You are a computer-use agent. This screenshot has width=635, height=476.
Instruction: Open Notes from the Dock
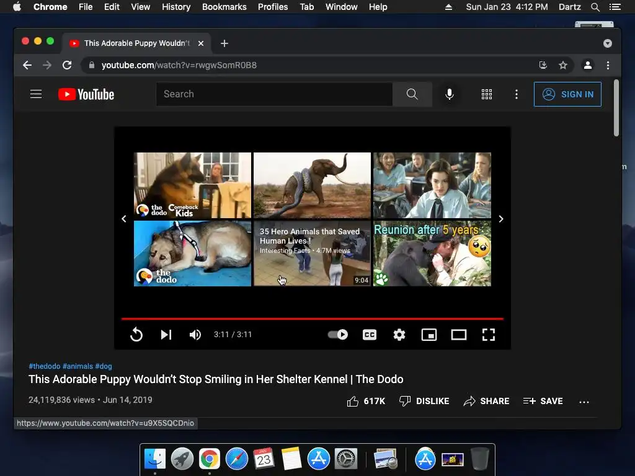pyautogui.click(x=291, y=459)
